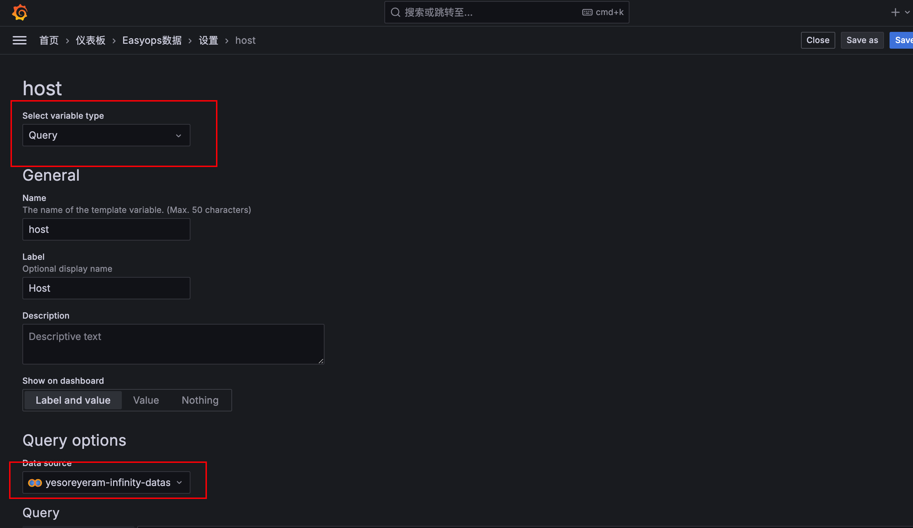Open the yesoreyeram-infinity data source dropdown

(106, 483)
